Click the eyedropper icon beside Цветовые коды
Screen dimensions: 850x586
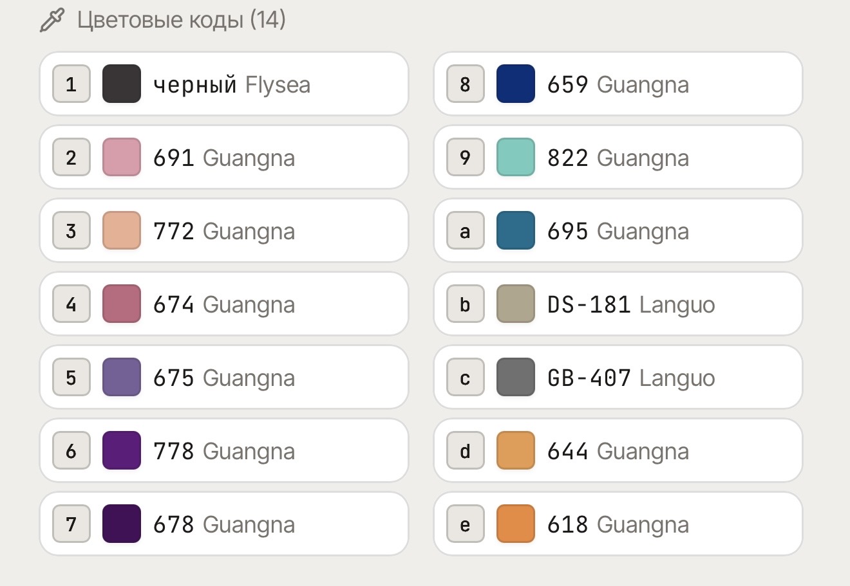click(x=53, y=20)
